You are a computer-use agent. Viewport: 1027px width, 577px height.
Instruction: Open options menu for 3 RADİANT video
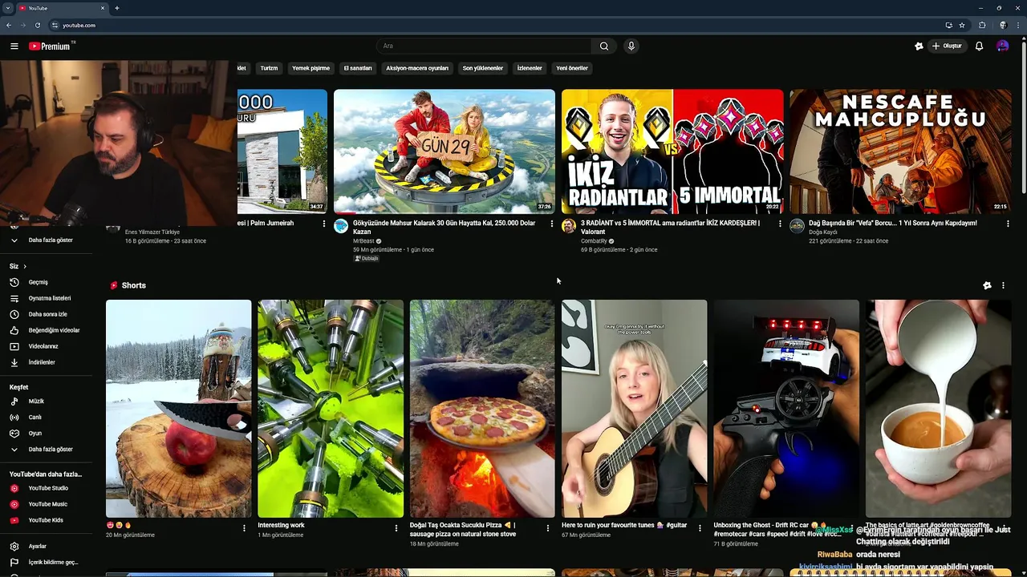780,224
